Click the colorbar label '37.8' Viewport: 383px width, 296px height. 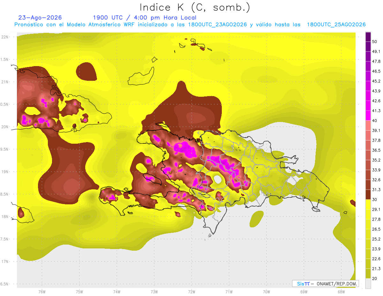376,140
